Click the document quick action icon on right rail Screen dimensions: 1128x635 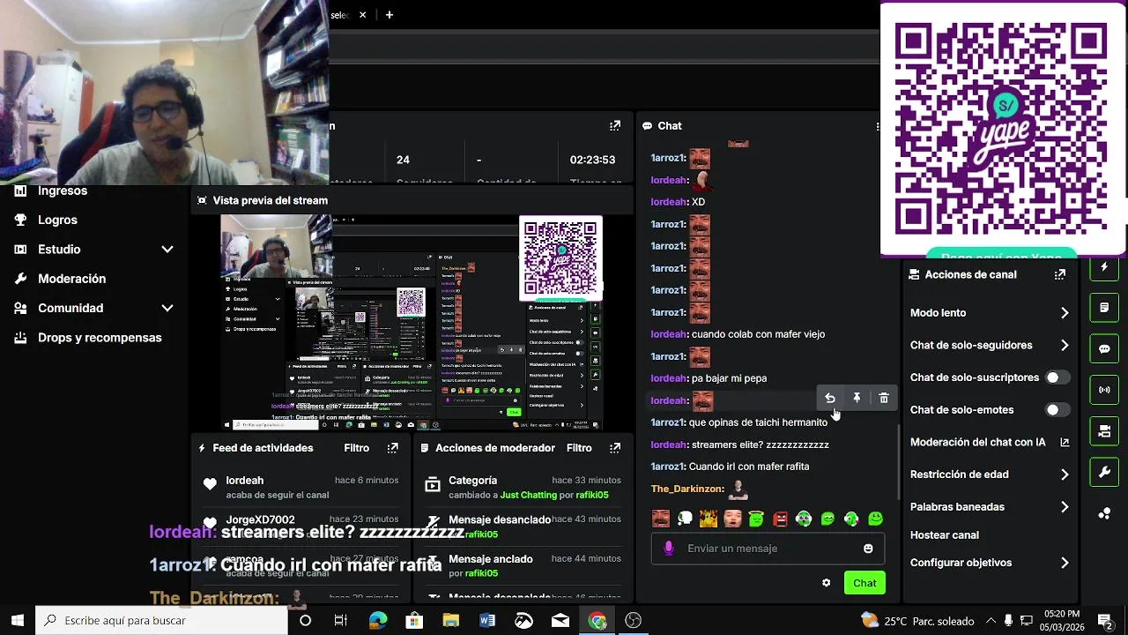point(1104,308)
